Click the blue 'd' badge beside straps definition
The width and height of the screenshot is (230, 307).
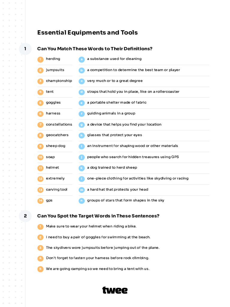pos(81,92)
